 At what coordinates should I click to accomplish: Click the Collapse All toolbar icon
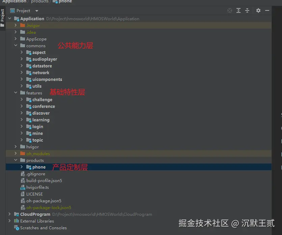pos(247,10)
